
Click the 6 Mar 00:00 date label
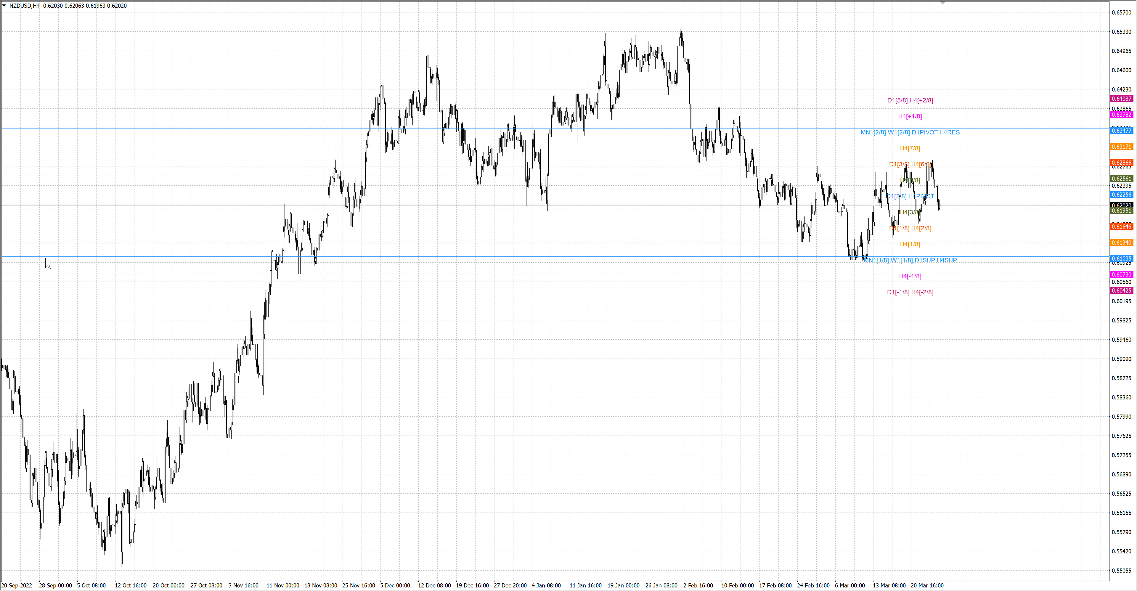(x=850, y=586)
